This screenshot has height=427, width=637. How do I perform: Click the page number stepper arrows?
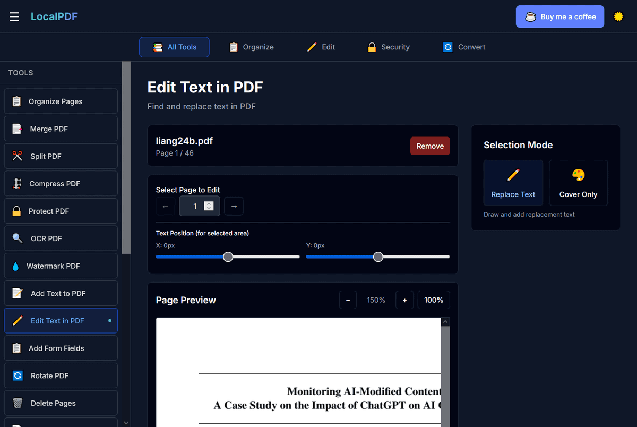209,206
